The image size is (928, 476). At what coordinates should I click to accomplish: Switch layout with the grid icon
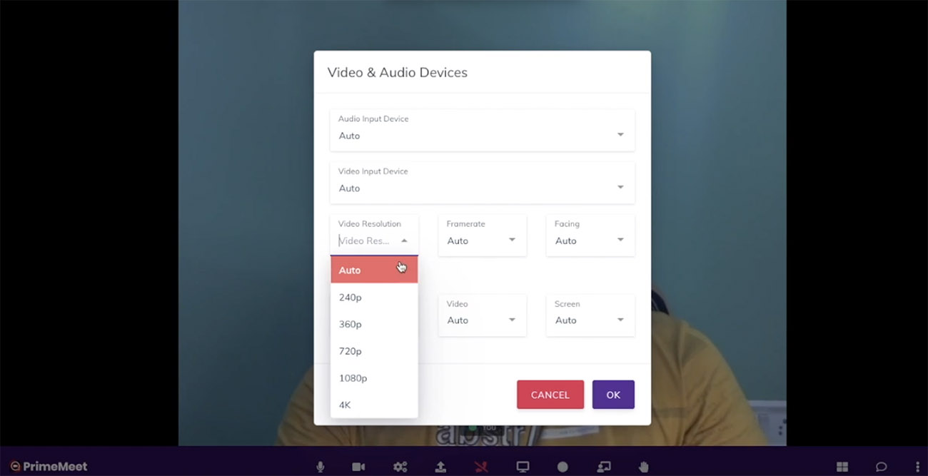[842, 467]
